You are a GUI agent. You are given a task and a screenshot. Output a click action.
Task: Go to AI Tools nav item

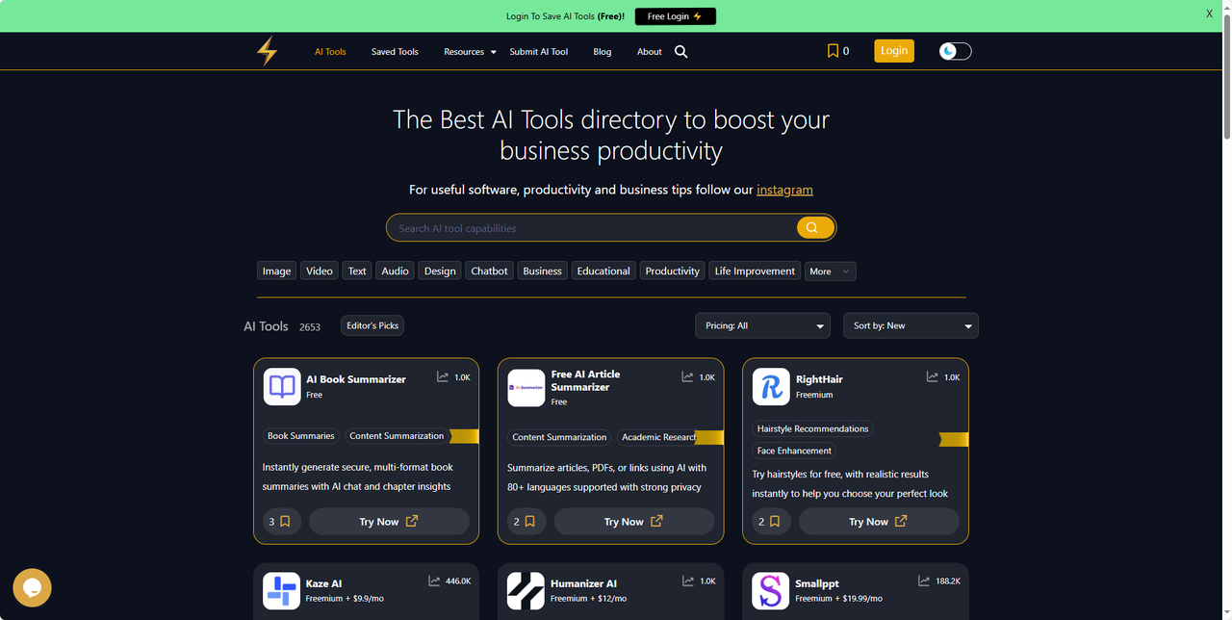[x=330, y=52]
